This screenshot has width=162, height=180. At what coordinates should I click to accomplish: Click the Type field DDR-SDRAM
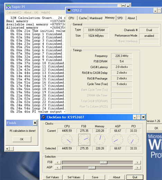coord(96,30)
